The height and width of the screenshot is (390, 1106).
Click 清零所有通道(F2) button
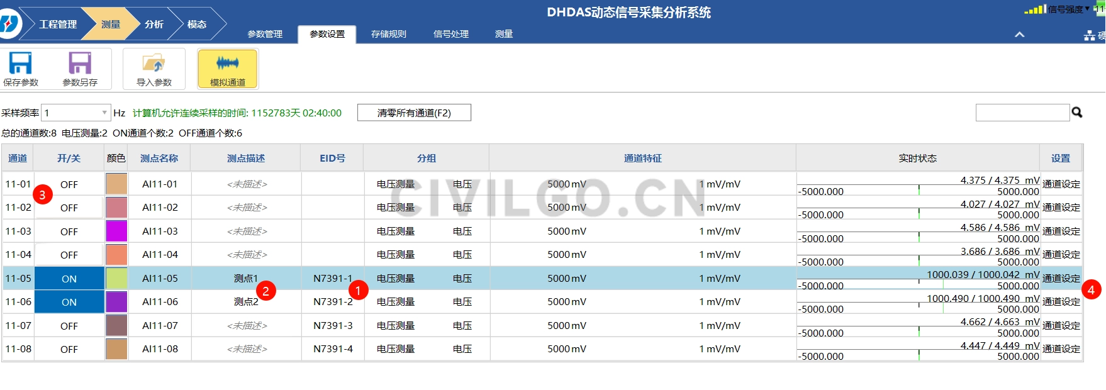(x=414, y=113)
